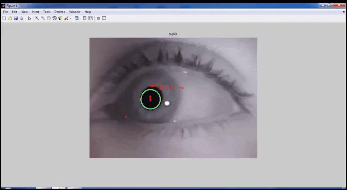Viewport: 347px width, 190px height.
Task: Toggle the Insert Legend button
Action: click(x=90, y=18)
